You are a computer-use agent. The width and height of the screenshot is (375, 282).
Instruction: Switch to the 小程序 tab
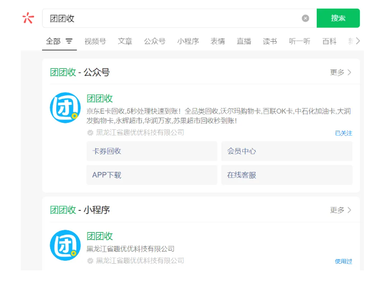point(188,41)
